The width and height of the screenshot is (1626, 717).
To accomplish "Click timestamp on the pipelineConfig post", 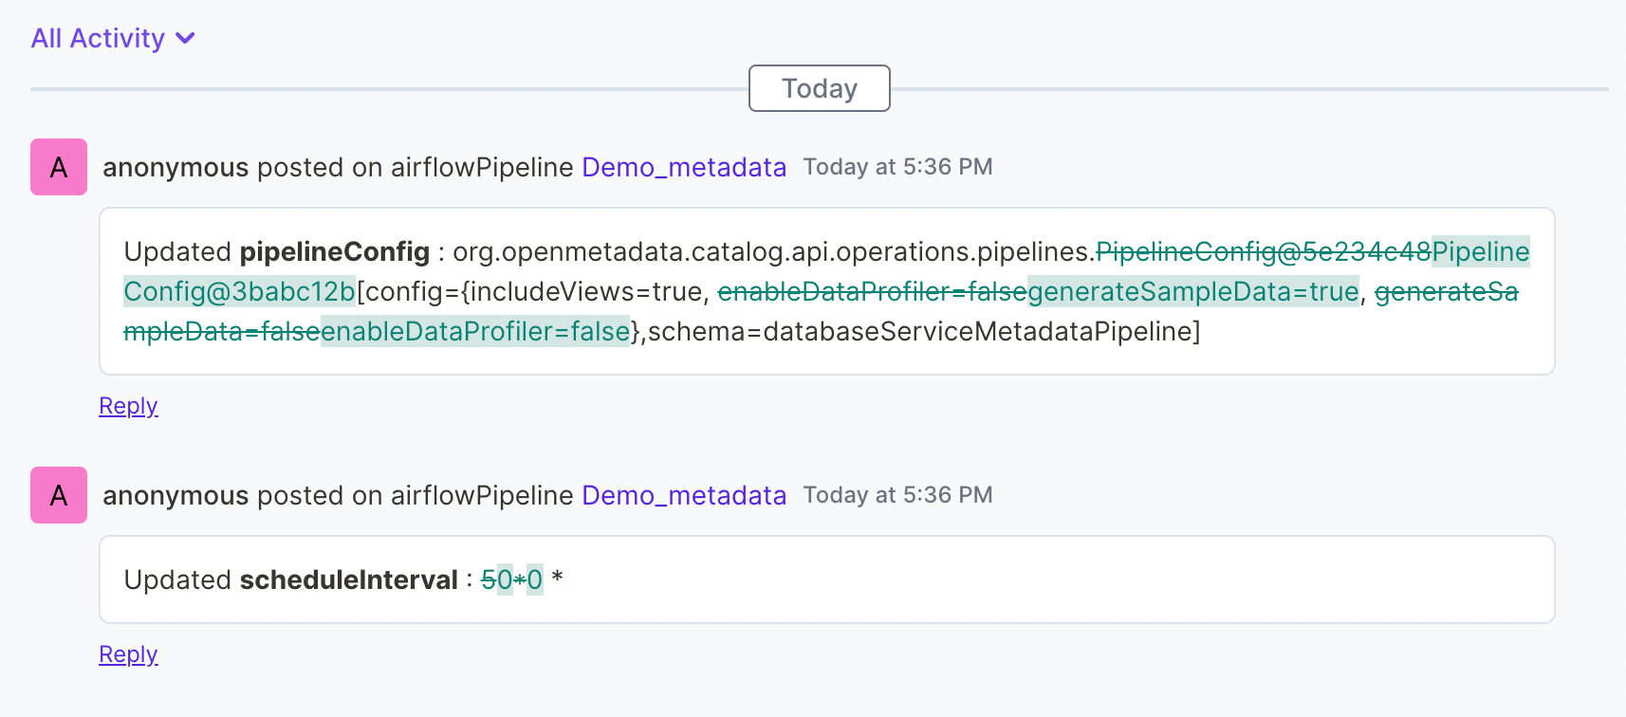I will [897, 167].
